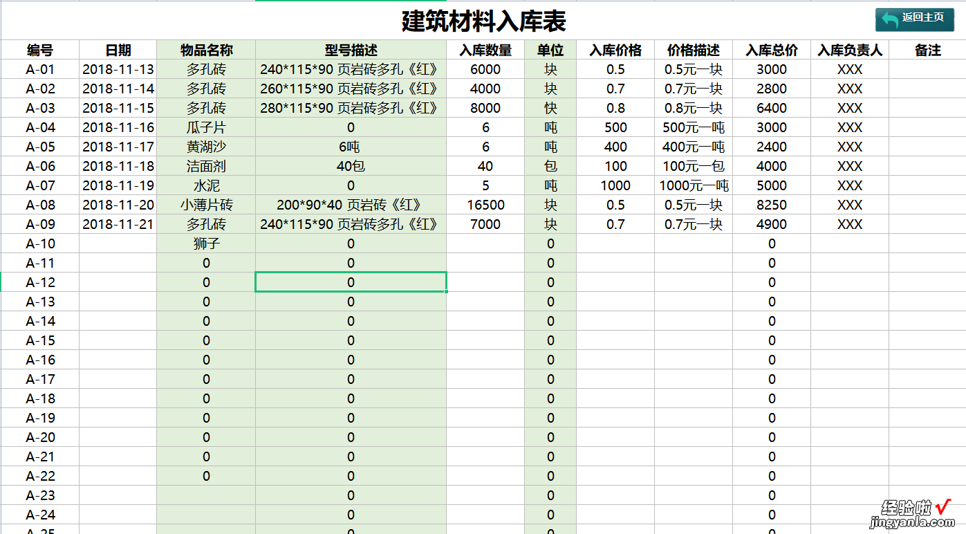
Task: Click quantity cell 7000
Action: click(485, 224)
